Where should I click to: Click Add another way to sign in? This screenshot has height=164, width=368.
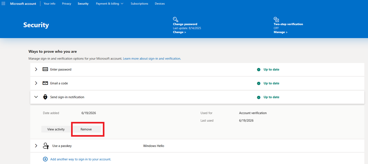(x=81, y=159)
